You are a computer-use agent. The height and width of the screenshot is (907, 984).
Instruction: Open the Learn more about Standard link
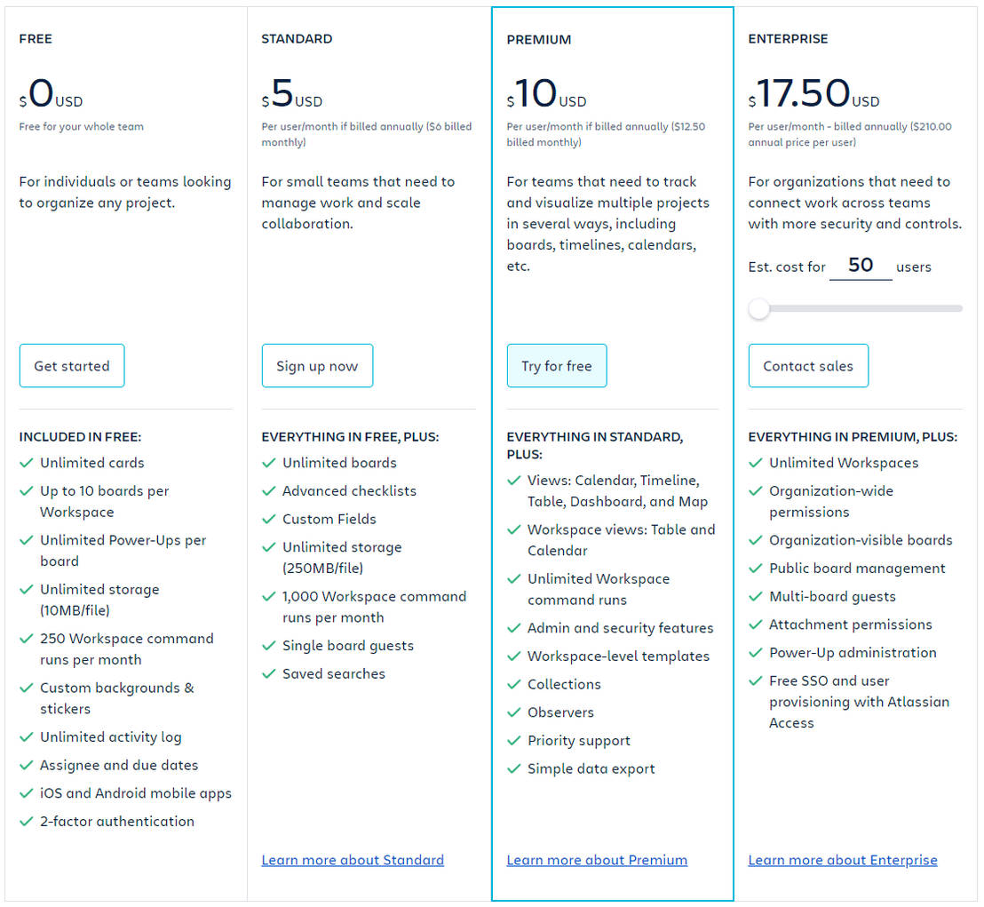click(353, 860)
